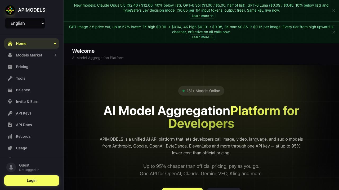This screenshot has width=339, height=190.
Task: Click the Usage pie chart icon
Action: coord(10,148)
